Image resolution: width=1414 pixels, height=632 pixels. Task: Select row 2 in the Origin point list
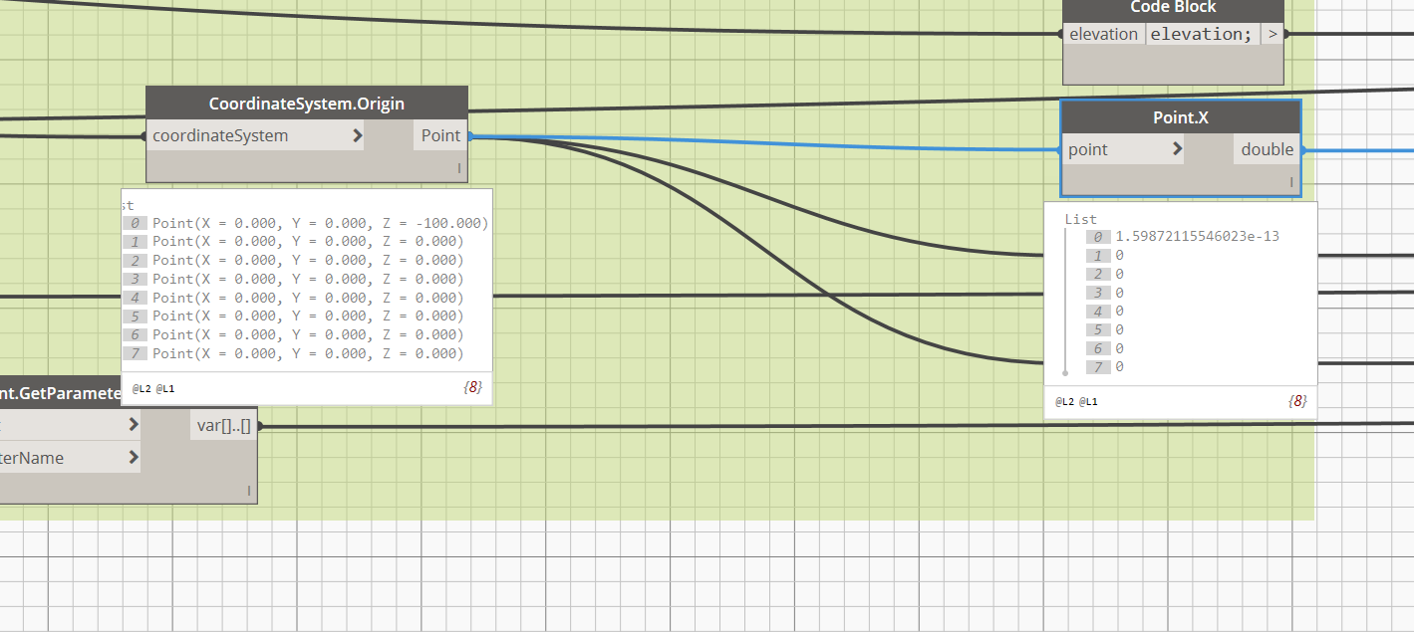pos(294,261)
